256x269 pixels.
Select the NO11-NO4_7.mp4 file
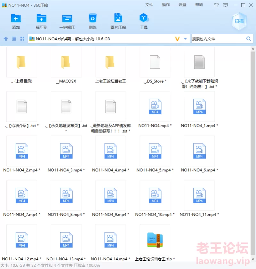coord(22,198)
